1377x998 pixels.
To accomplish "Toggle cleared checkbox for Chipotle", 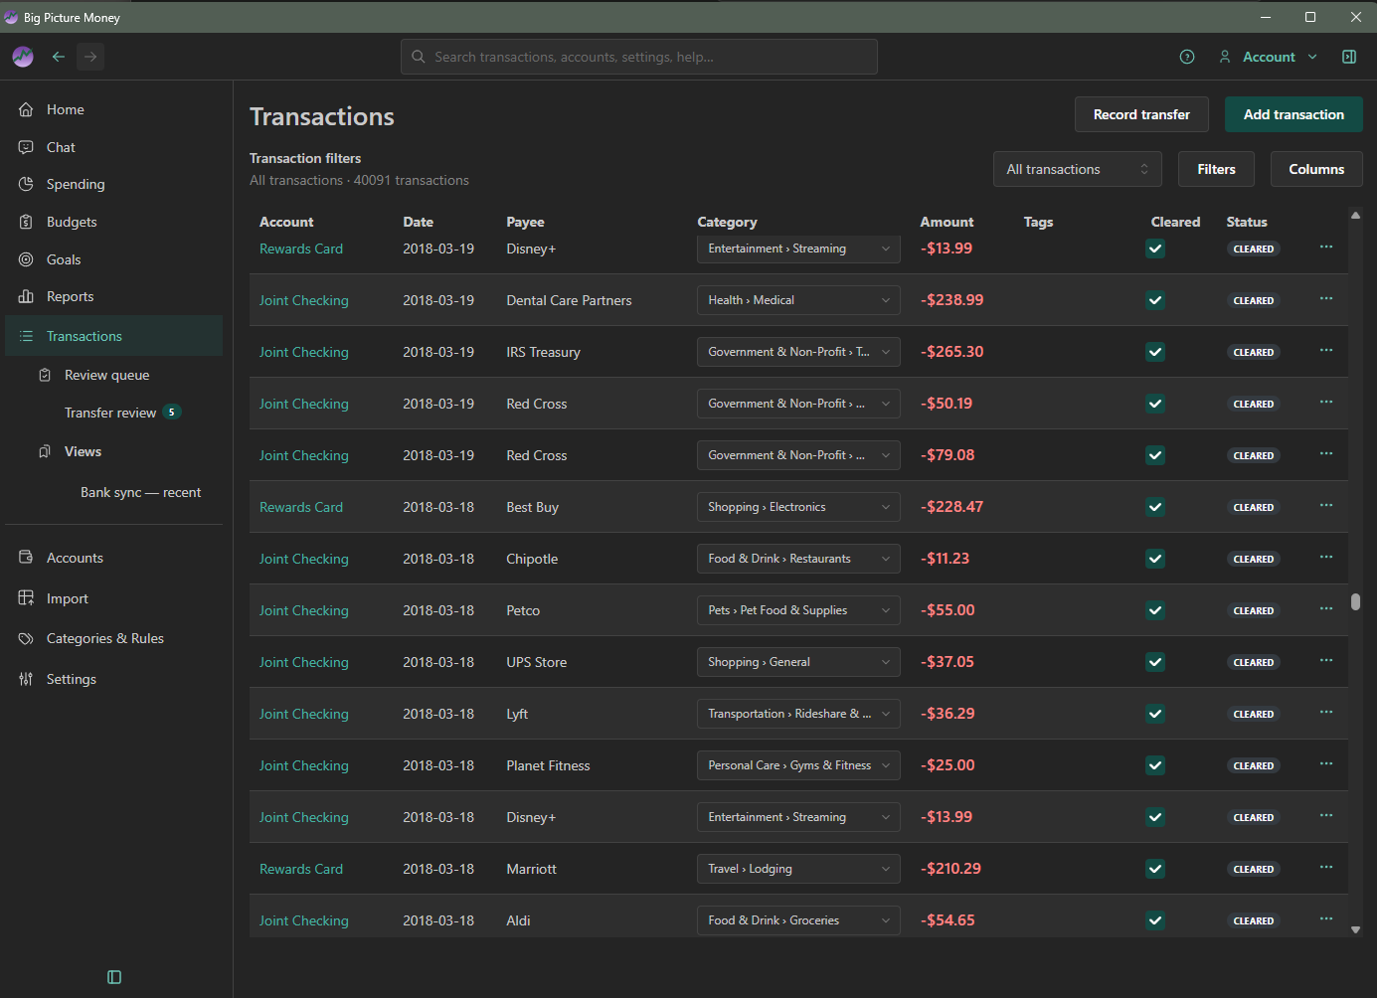I will tap(1155, 559).
